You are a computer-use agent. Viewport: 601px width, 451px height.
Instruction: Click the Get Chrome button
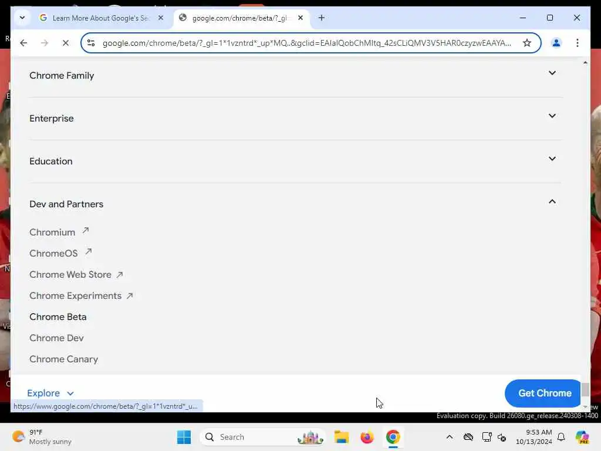click(544, 393)
